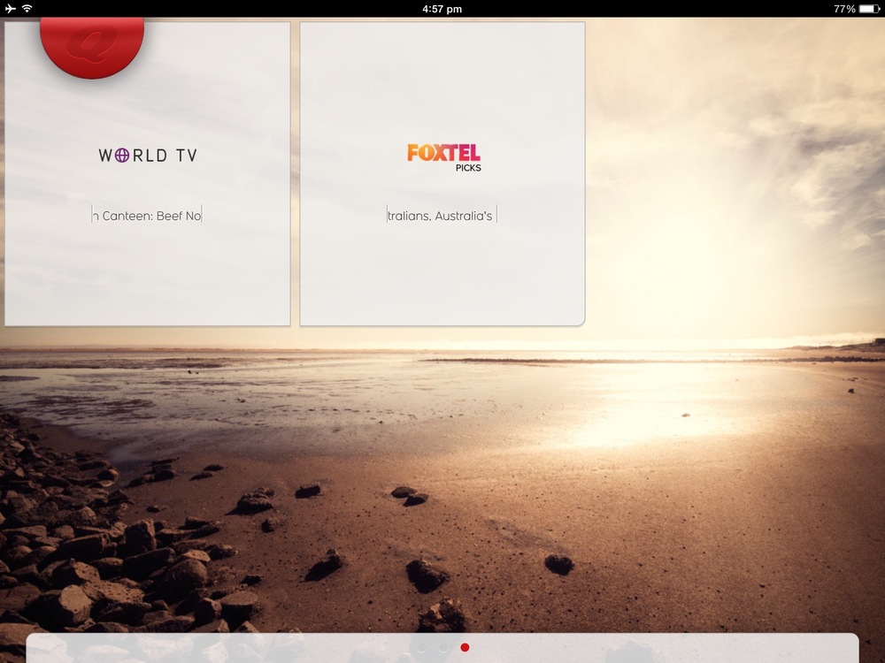Tap the 77% battery percentage text
This screenshot has height=663, width=885.
[x=843, y=8]
